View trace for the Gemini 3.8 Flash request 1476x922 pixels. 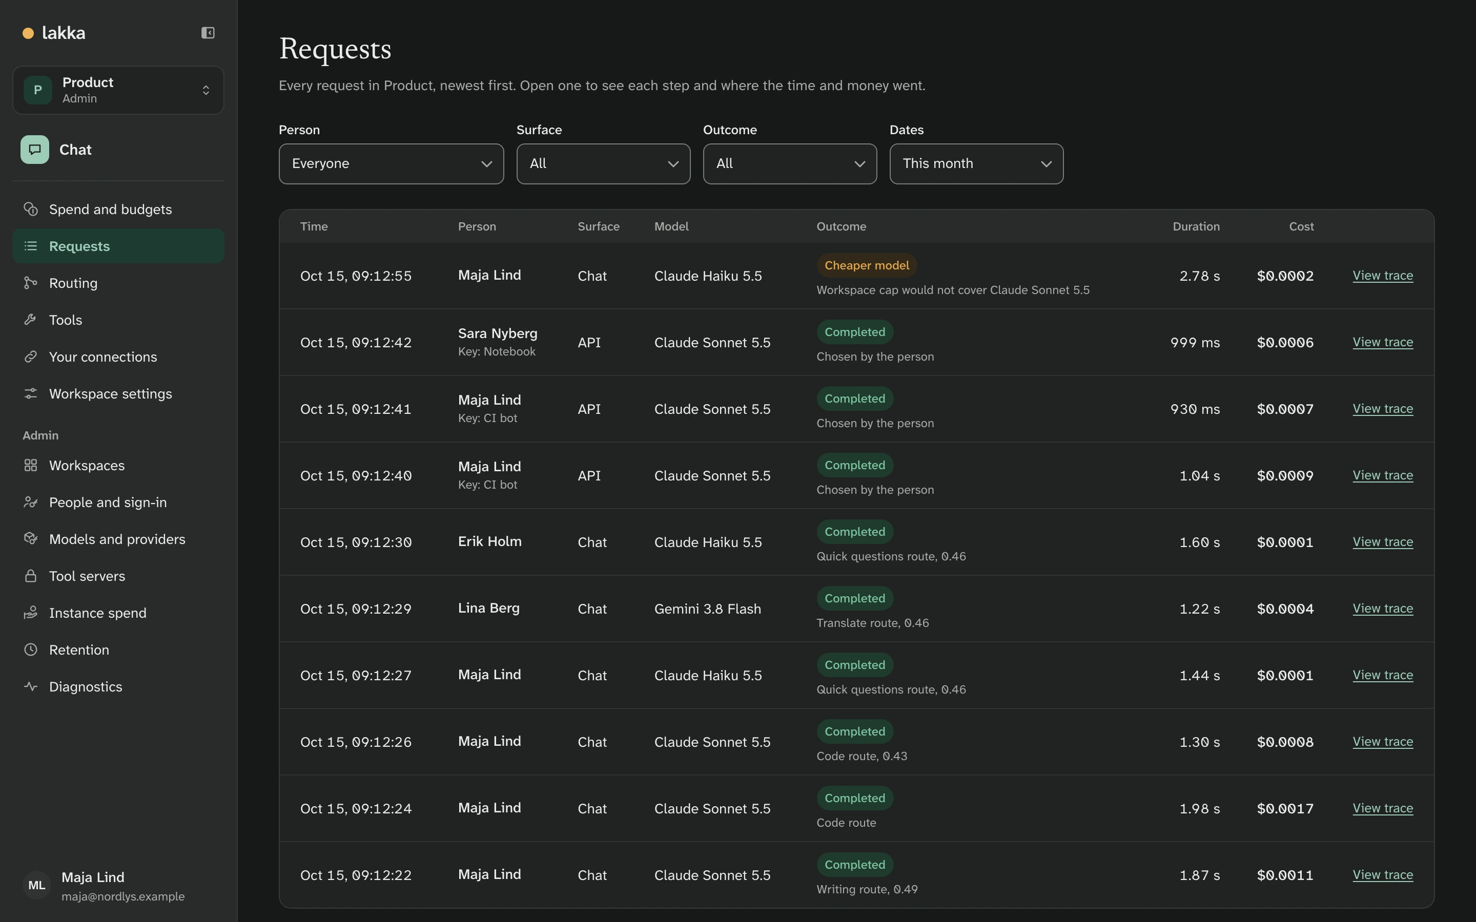point(1383,609)
